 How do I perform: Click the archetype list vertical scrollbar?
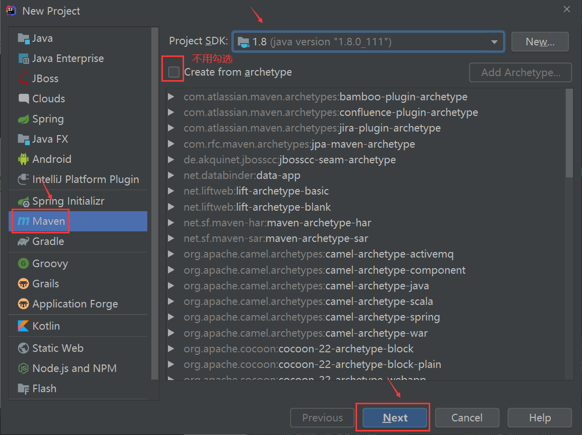coord(569,133)
